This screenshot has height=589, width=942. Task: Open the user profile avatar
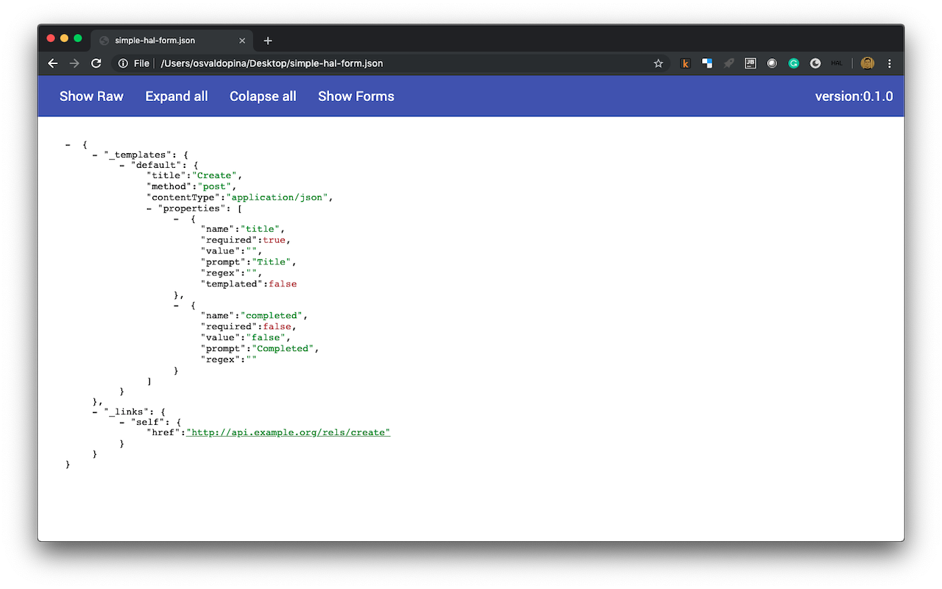[x=867, y=63]
